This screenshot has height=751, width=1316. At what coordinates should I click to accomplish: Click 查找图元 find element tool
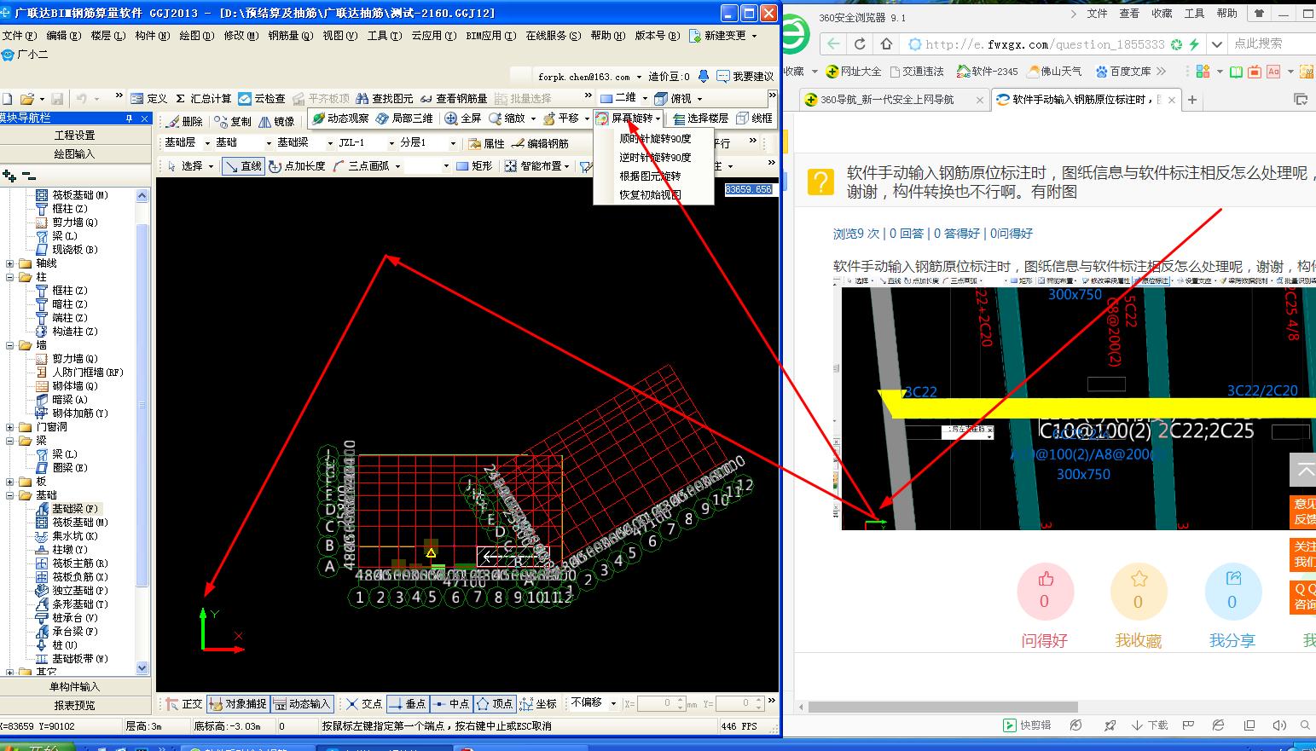pyautogui.click(x=385, y=99)
